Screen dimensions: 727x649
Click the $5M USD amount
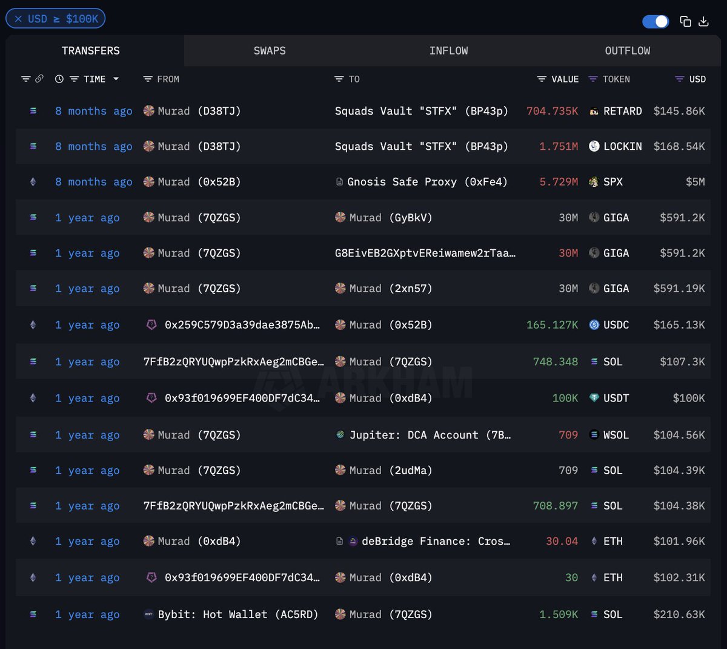click(695, 182)
